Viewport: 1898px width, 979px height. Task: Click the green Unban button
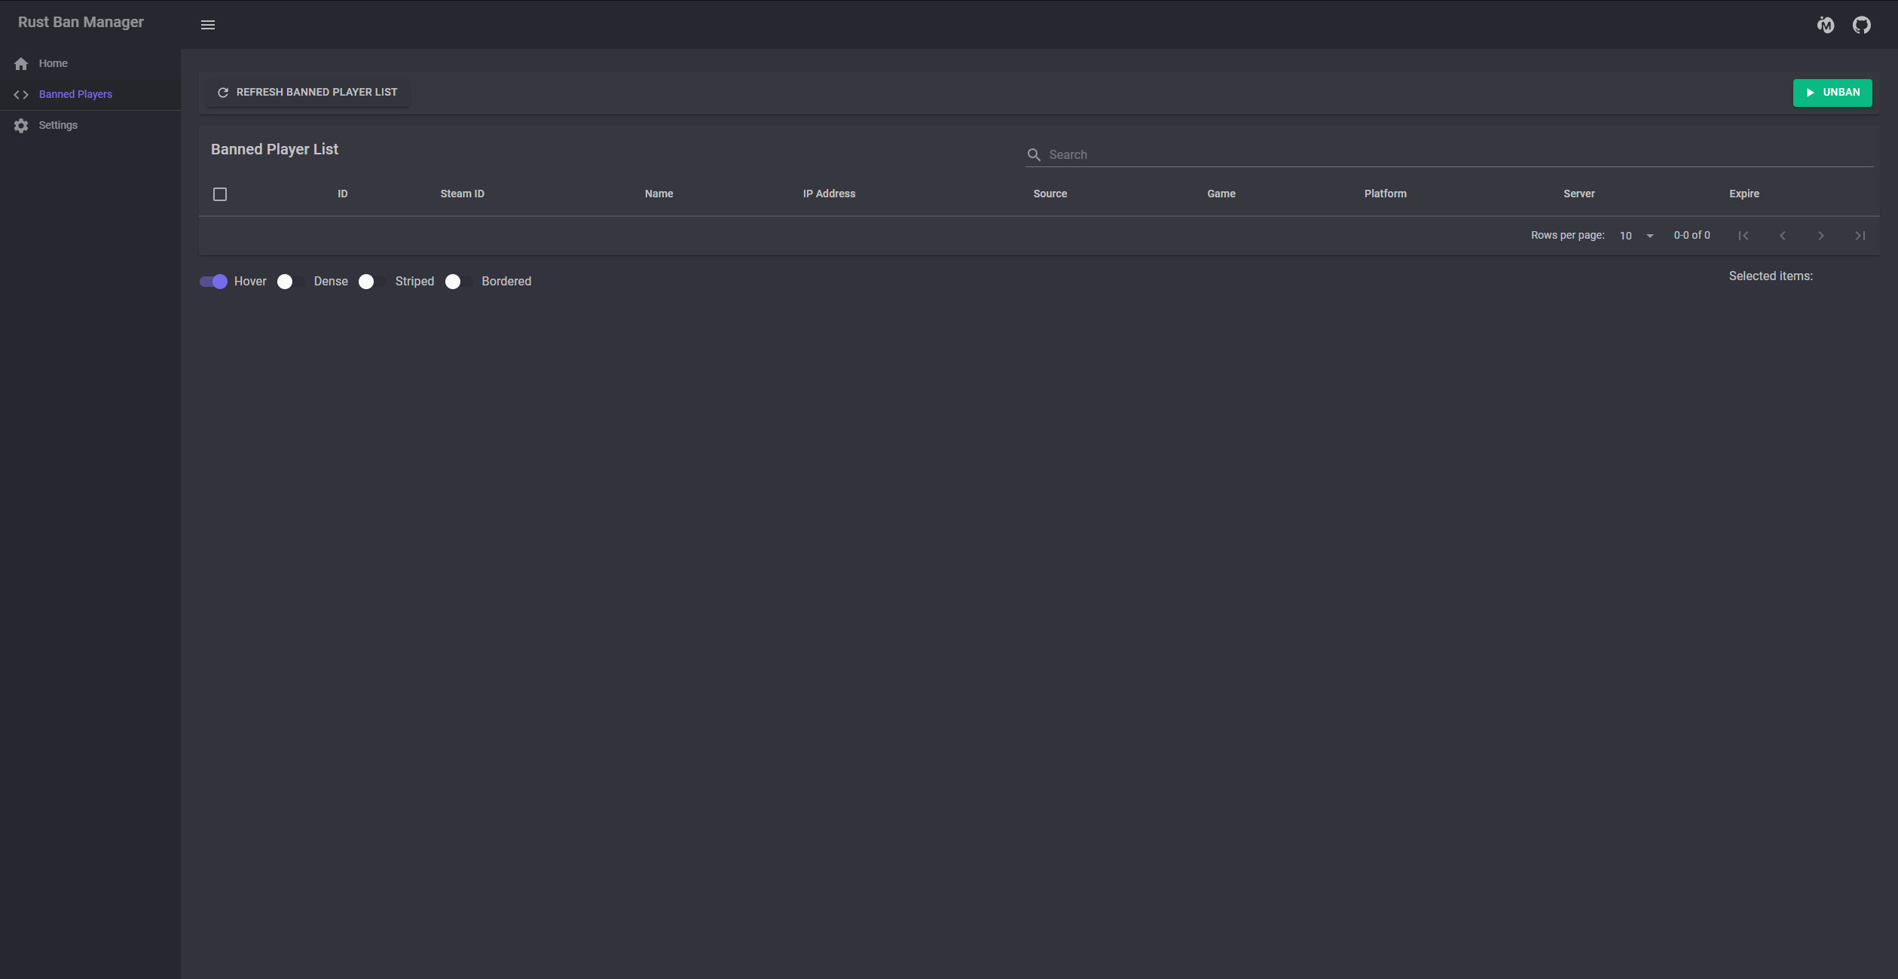1832,93
